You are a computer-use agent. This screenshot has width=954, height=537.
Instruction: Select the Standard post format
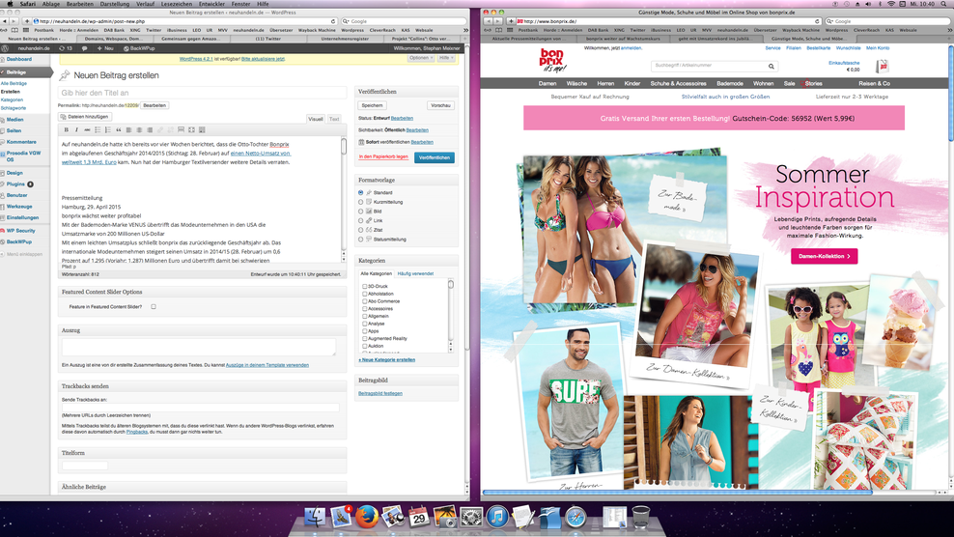[361, 192]
